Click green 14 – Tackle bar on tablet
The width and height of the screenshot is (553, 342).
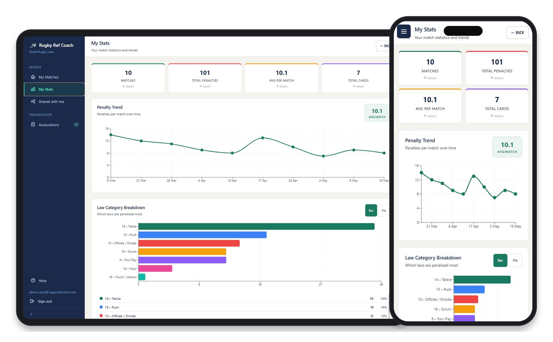[257, 226]
